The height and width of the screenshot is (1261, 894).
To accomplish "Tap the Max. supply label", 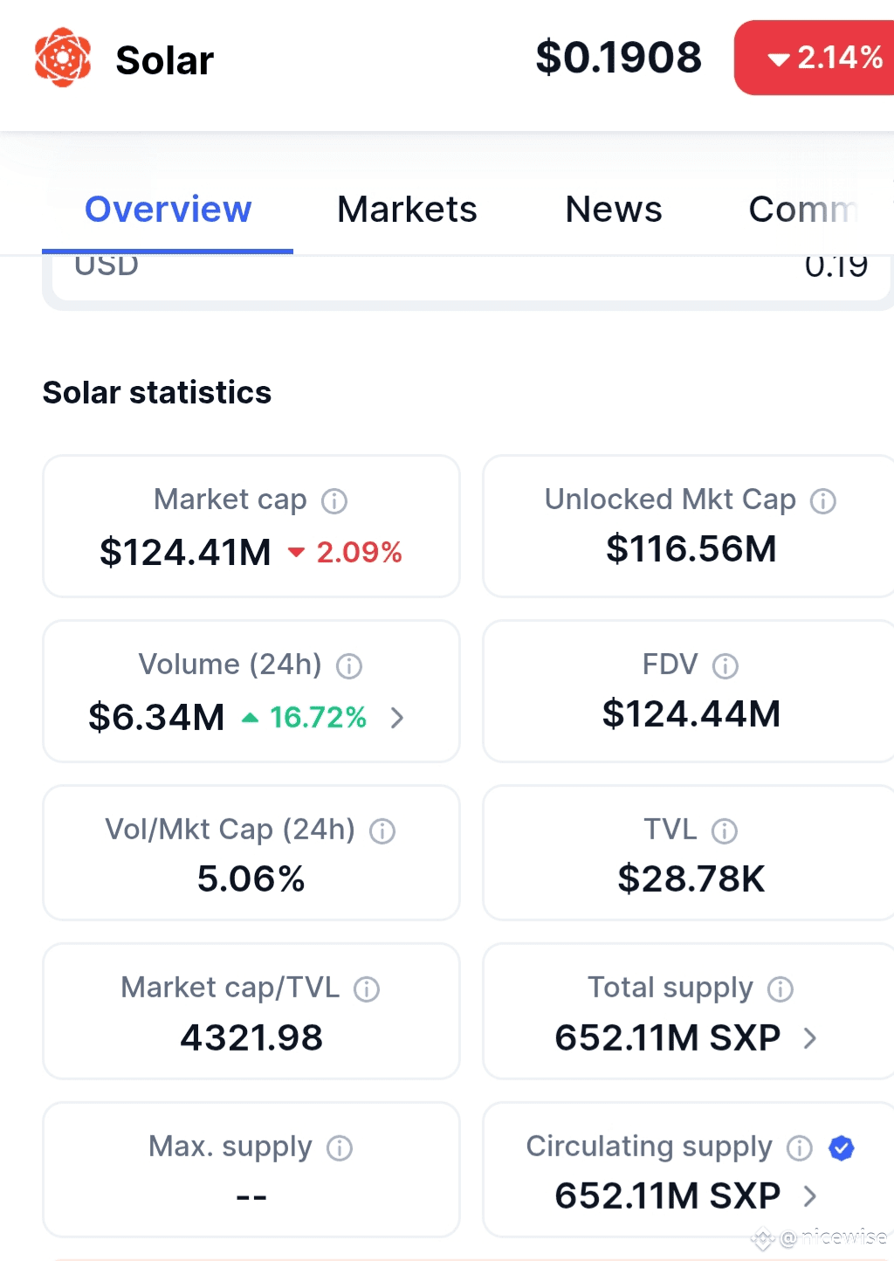I will [x=230, y=1147].
